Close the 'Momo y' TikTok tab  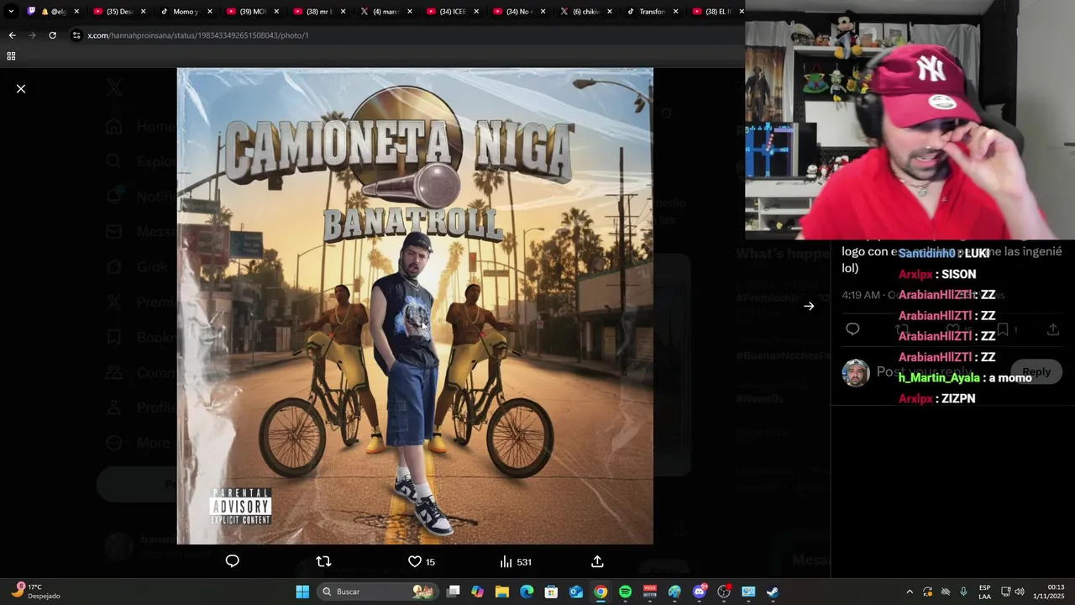209,12
